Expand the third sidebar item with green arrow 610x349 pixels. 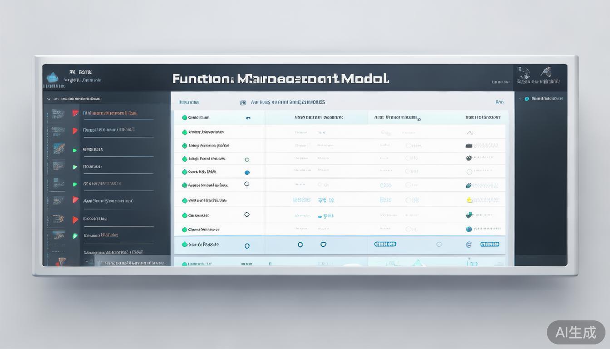(x=75, y=150)
